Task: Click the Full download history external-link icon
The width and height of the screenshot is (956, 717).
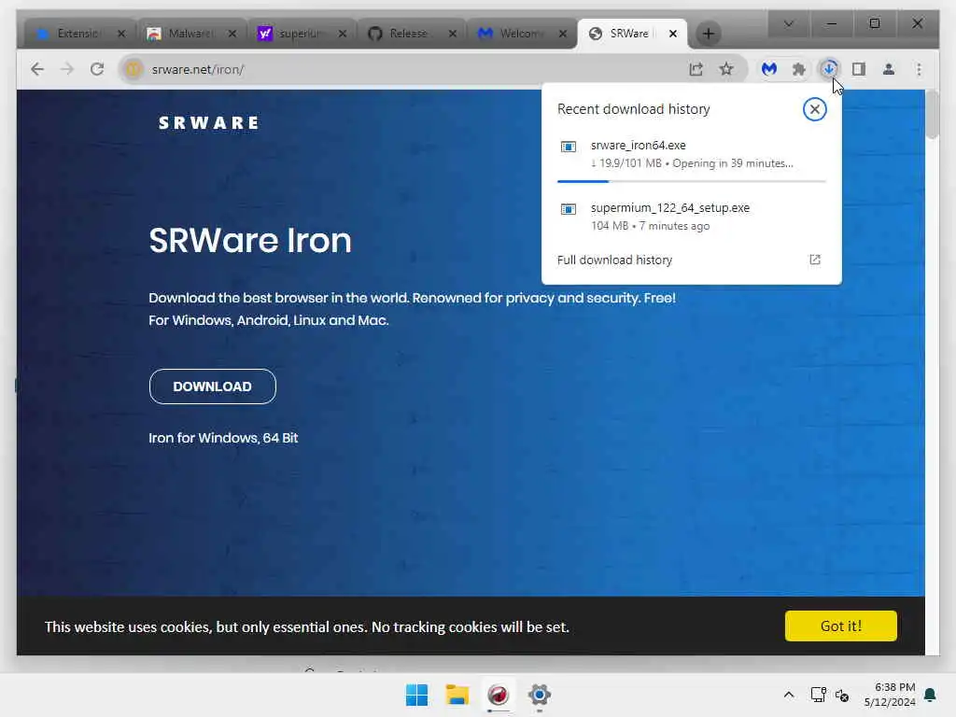Action: 814,260
